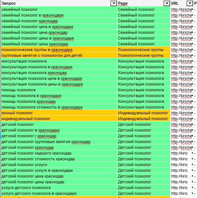This screenshot has height=198, width=197.
Task: Select the 'услуги детского психолога' query cell
Action: pyautogui.click(x=59, y=188)
